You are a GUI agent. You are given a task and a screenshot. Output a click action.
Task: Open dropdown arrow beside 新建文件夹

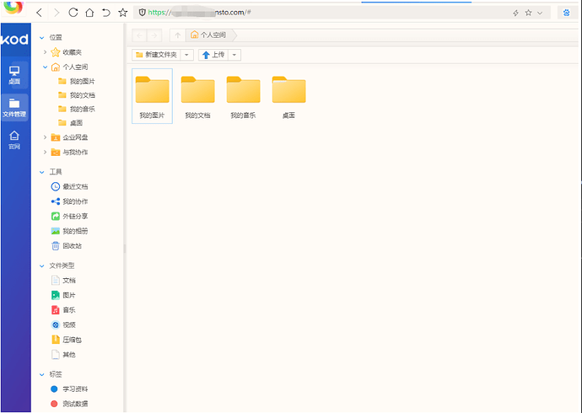pyautogui.click(x=187, y=55)
